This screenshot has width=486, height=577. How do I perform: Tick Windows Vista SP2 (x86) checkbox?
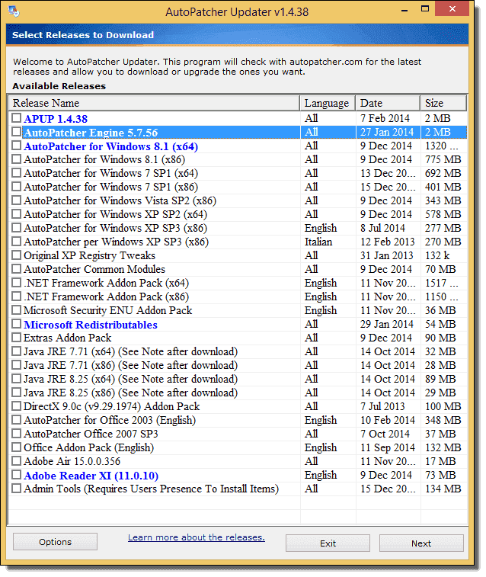[16, 200]
